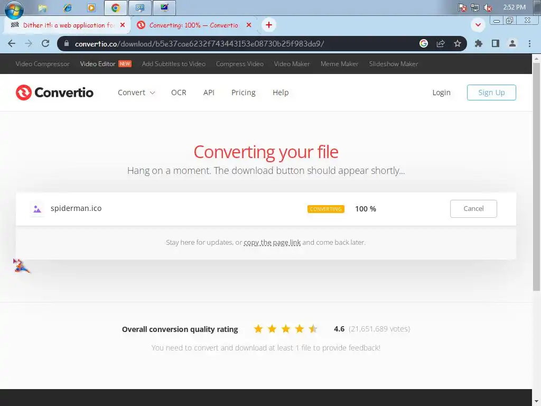This screenshot has width=541, height=406.
Task: Go to the Pricing page
Action: pyautogui.click(x=243, y=93)
